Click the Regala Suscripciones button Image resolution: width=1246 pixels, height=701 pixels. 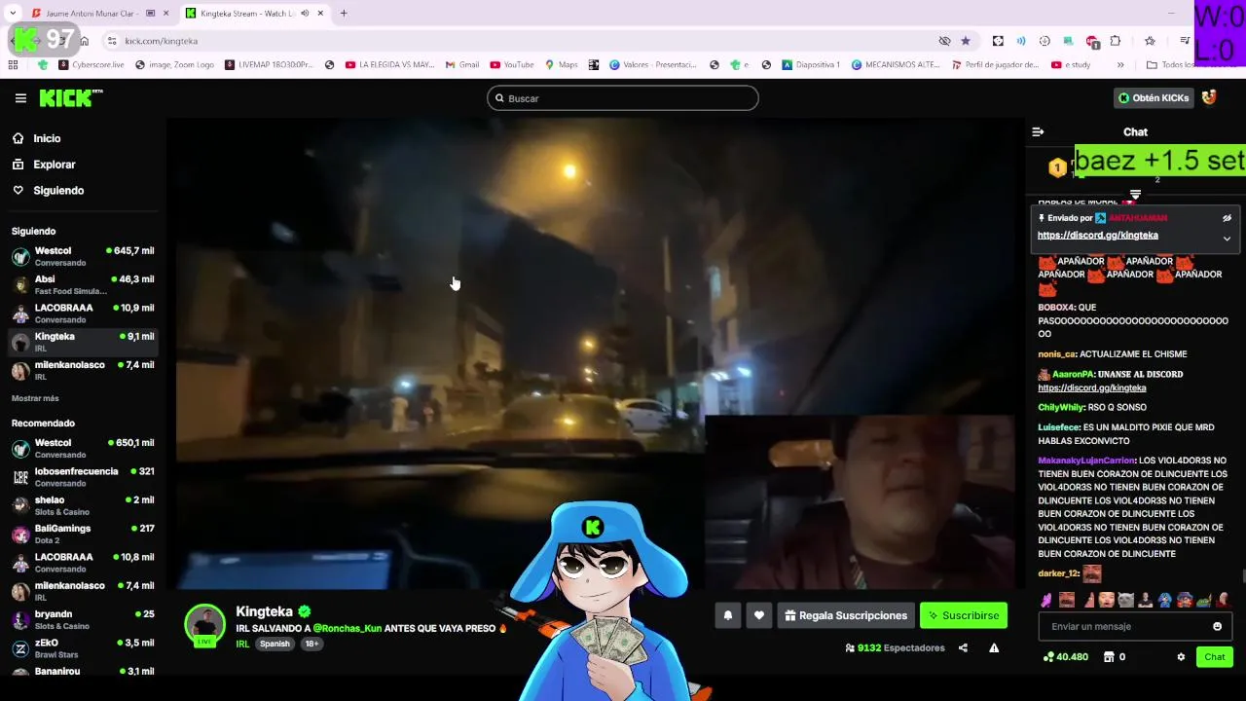click(846, 615)
